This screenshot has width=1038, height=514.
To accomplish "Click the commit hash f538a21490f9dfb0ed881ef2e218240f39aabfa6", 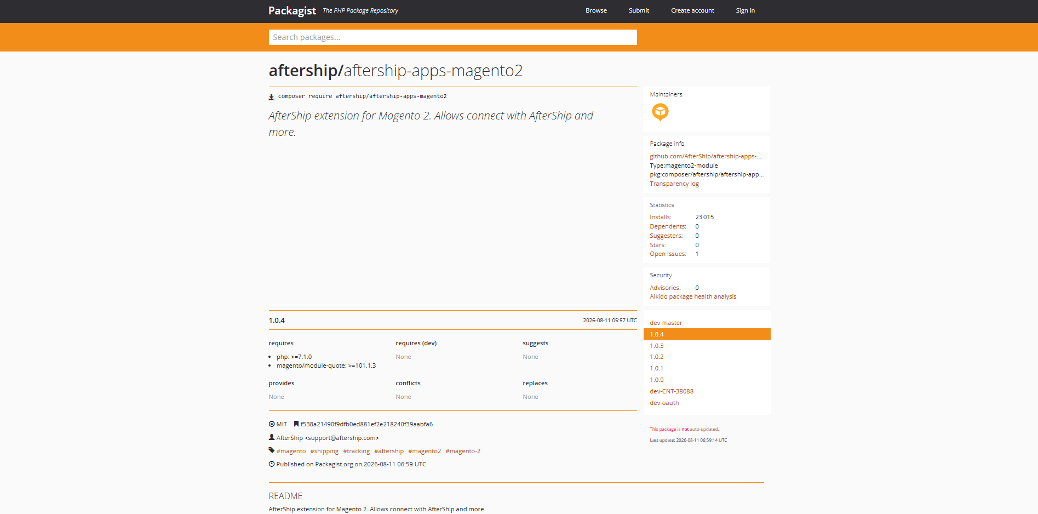I will tap(366, 424).
